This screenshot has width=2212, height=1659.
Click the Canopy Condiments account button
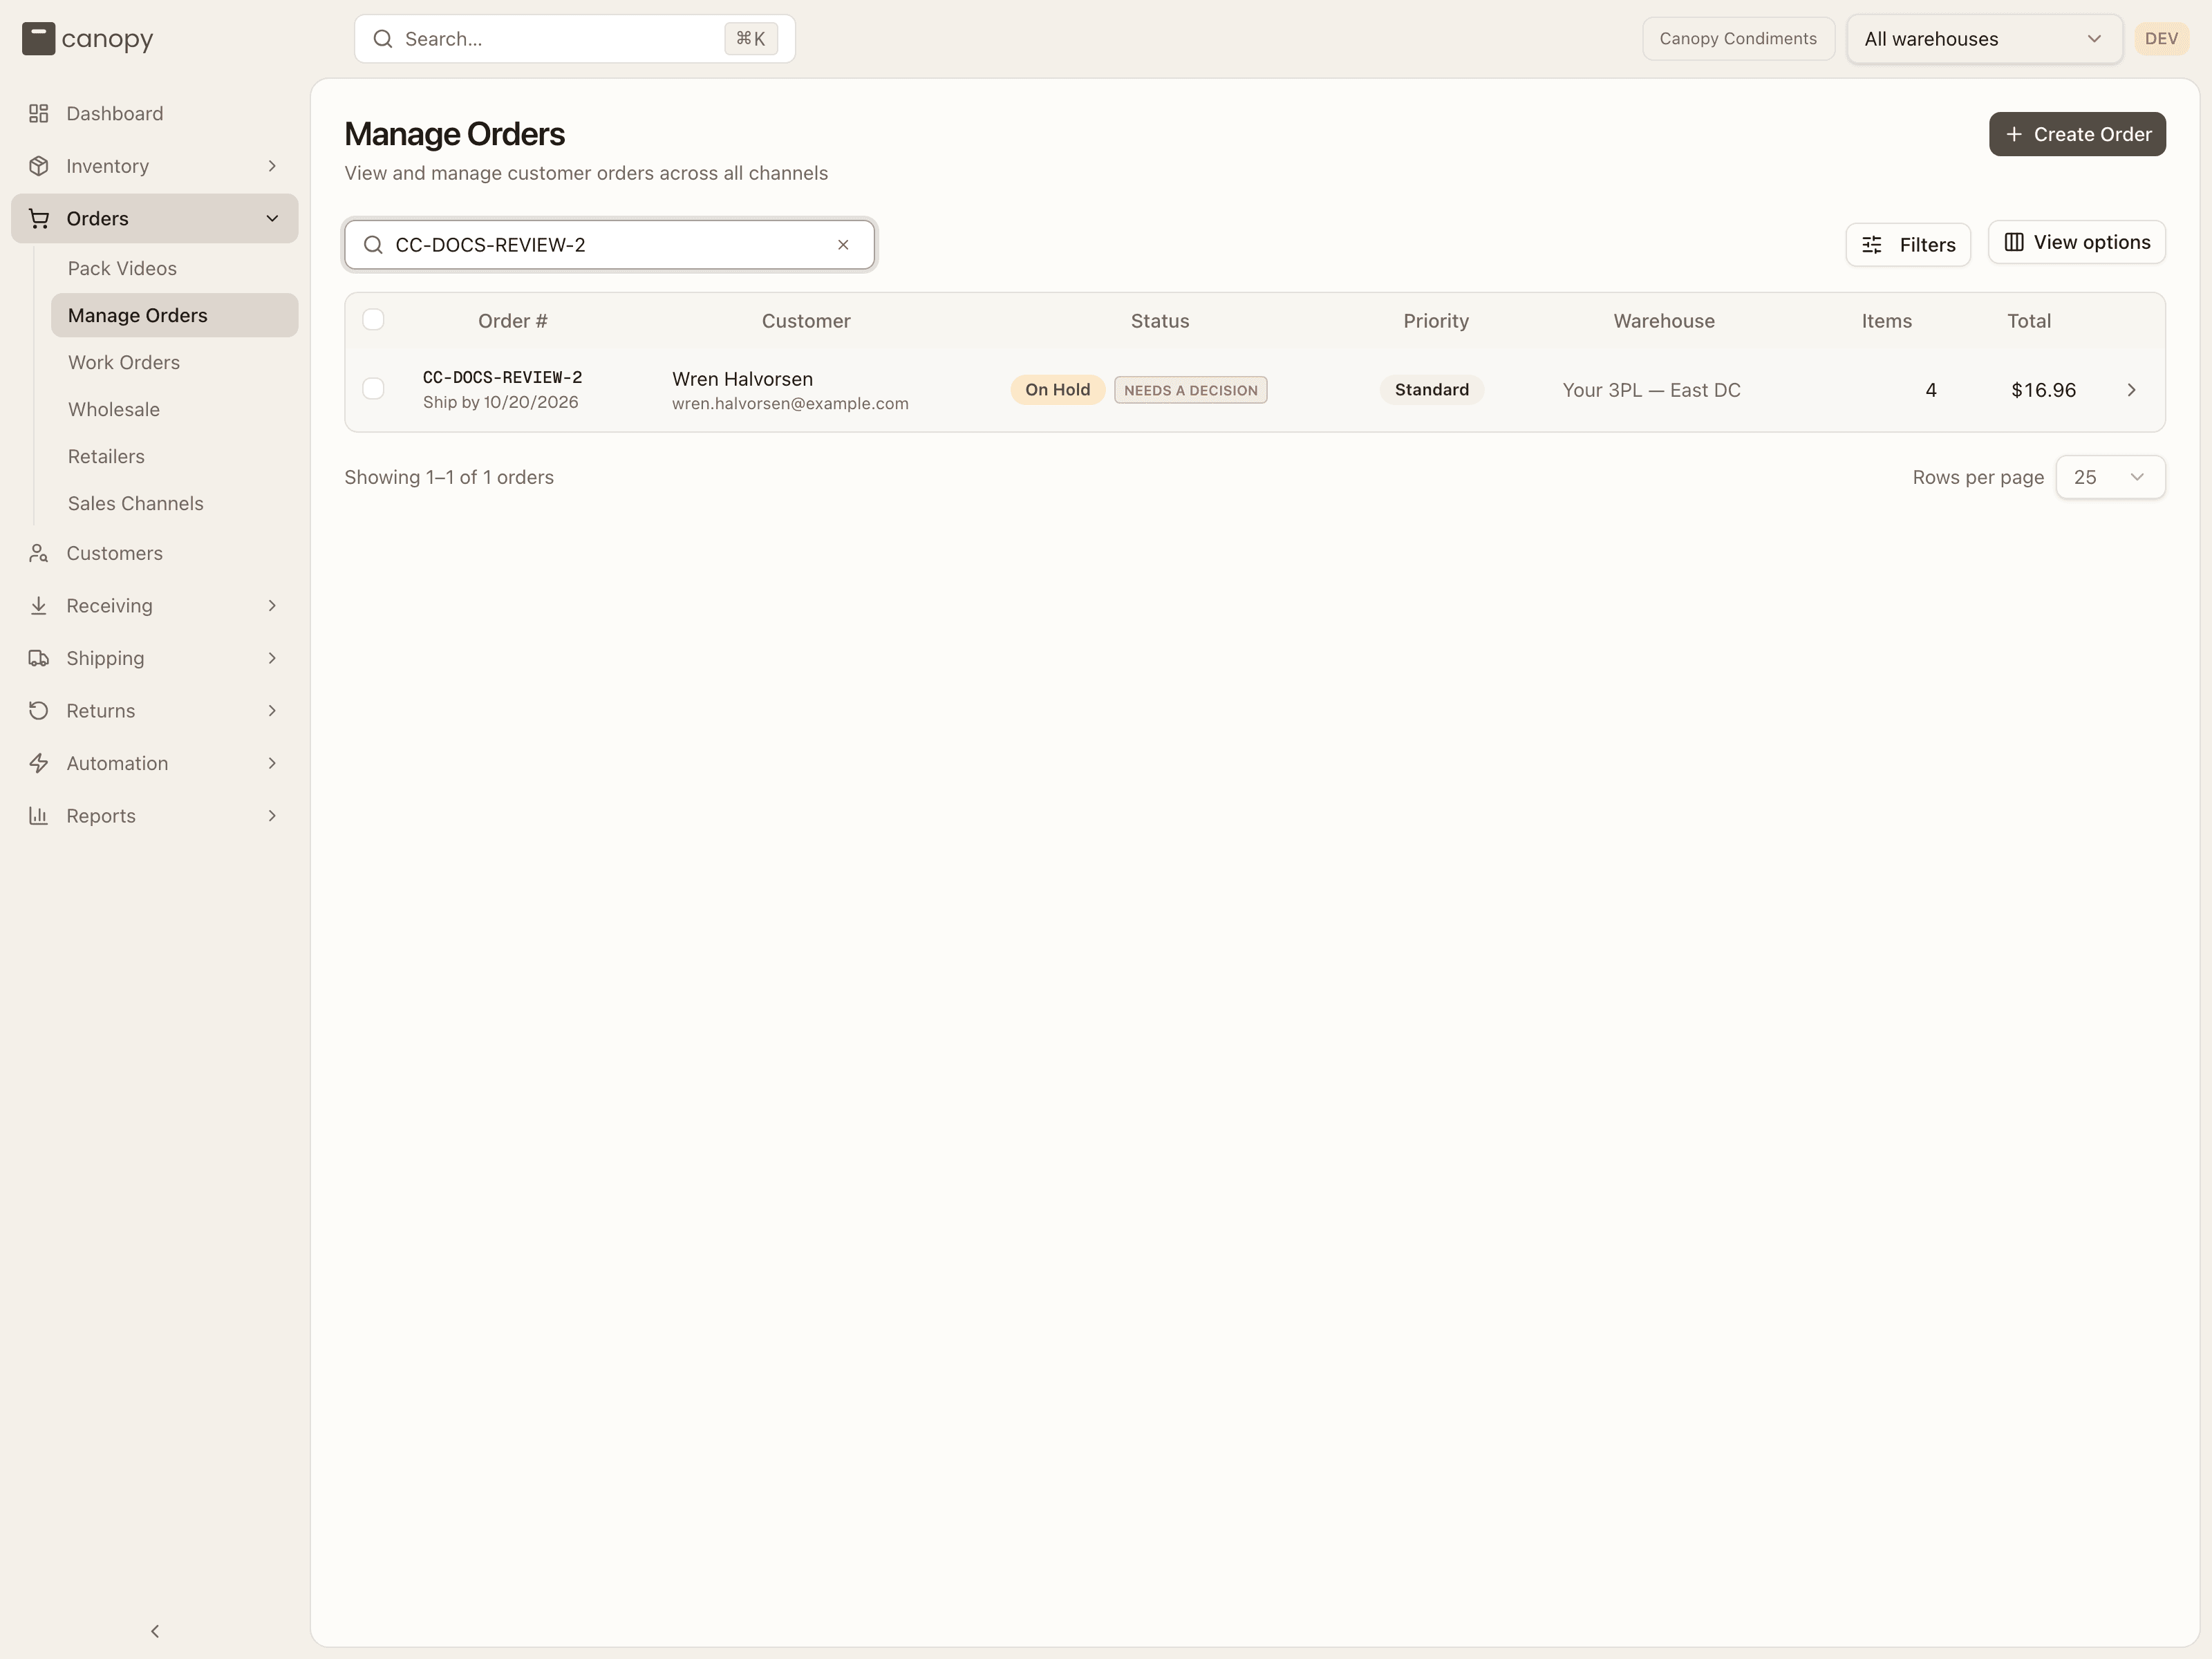pyautogui.click(x=1738, y=39)
